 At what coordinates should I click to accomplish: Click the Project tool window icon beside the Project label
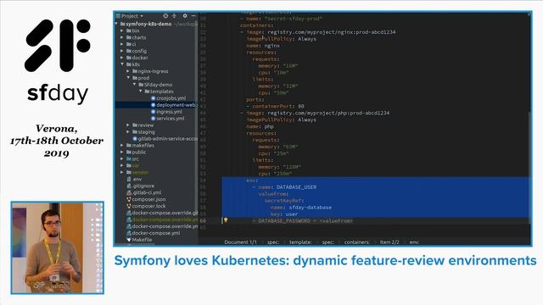[118, 16]
